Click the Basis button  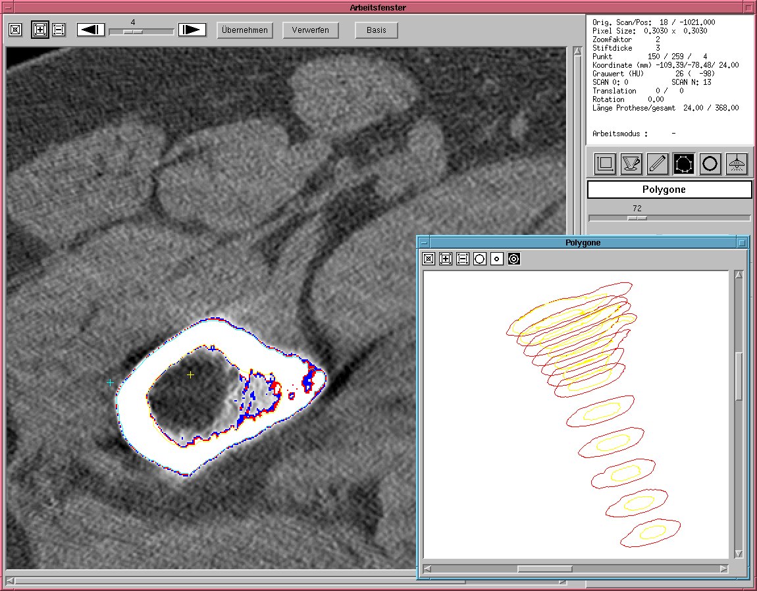[376, 30]
